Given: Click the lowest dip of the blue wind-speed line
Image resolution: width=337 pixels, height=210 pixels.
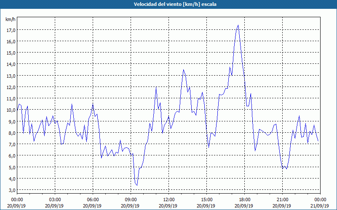Looking at the screenshot, I should (x=137, y=185).
